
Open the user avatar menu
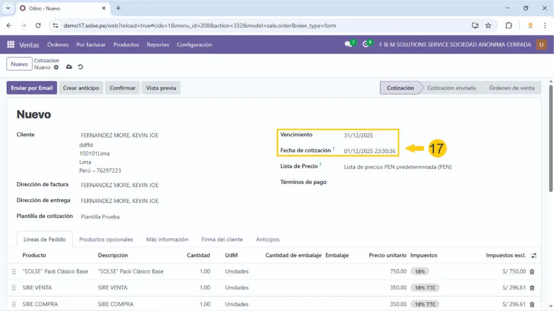coord(541,45)
